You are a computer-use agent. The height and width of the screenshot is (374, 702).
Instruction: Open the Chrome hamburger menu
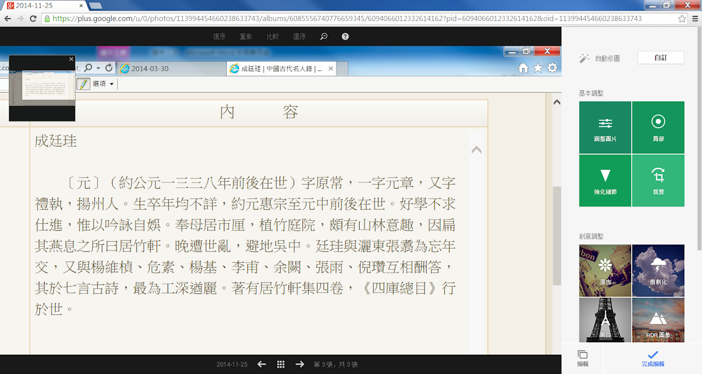tap(696, 18)
